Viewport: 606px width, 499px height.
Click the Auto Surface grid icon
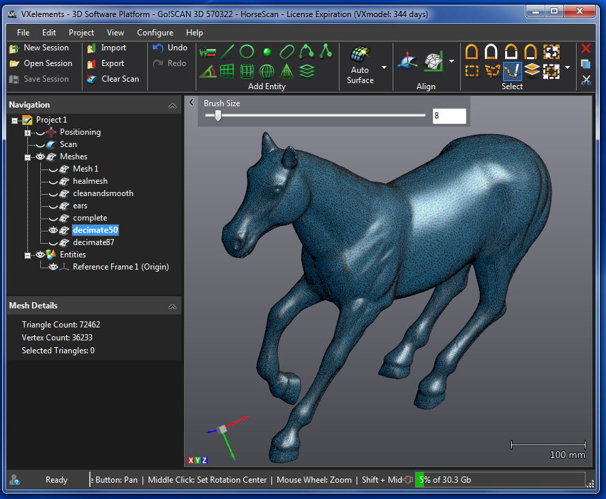(360, 54)
